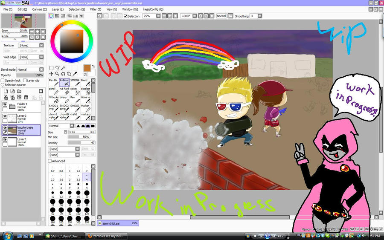This screenshot has width=384, height=240.
Task: Open the Smoothing level dropdown
Action: coord(259,16)
